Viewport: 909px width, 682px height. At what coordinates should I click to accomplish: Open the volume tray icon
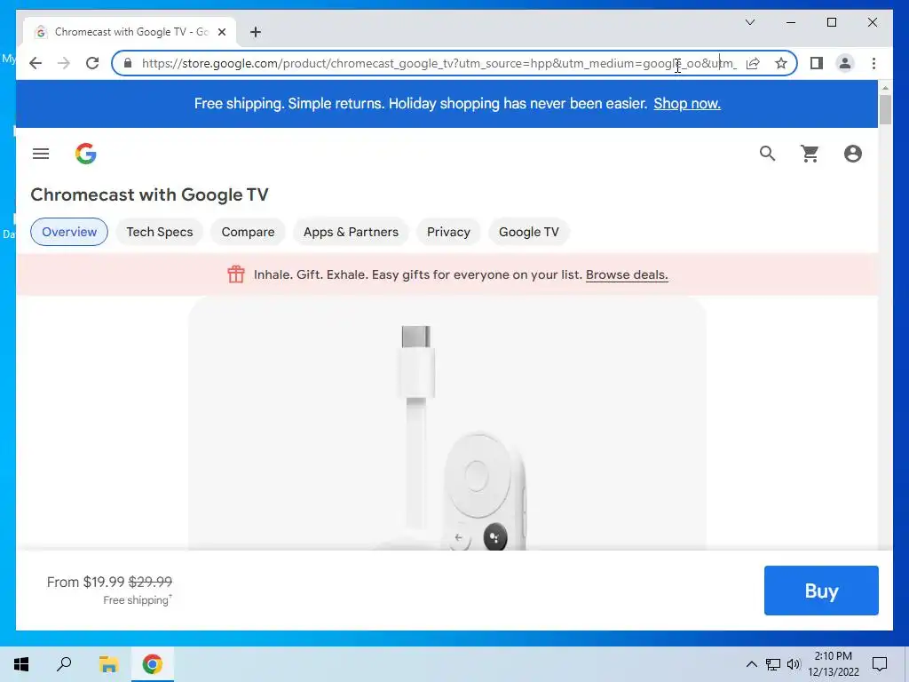point(794,664)
